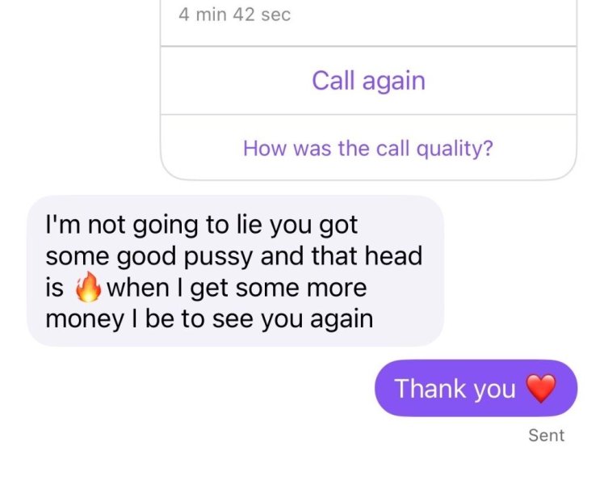Click the 'see you again' text in incoming message

click(292, 319)
